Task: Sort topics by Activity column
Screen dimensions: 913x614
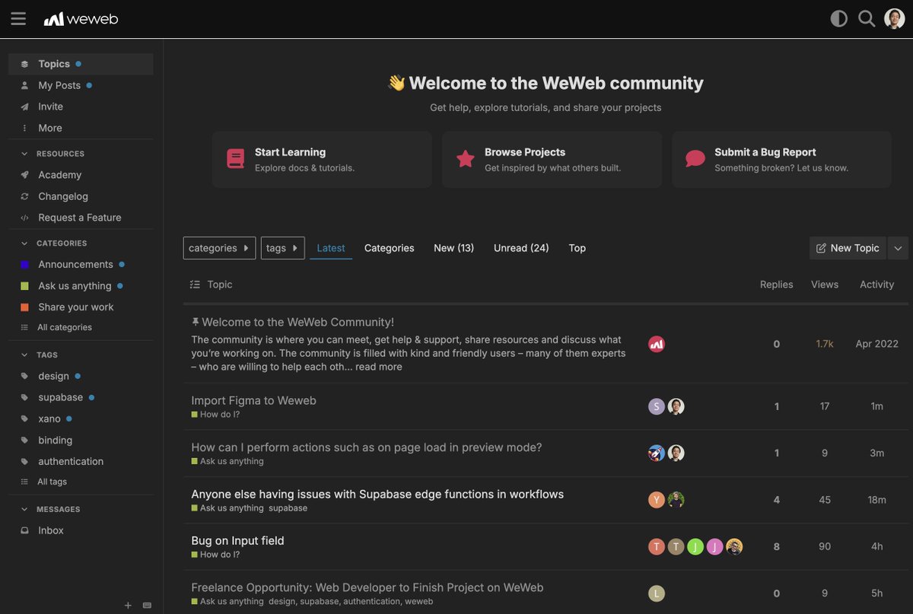Action: [876, 285]
